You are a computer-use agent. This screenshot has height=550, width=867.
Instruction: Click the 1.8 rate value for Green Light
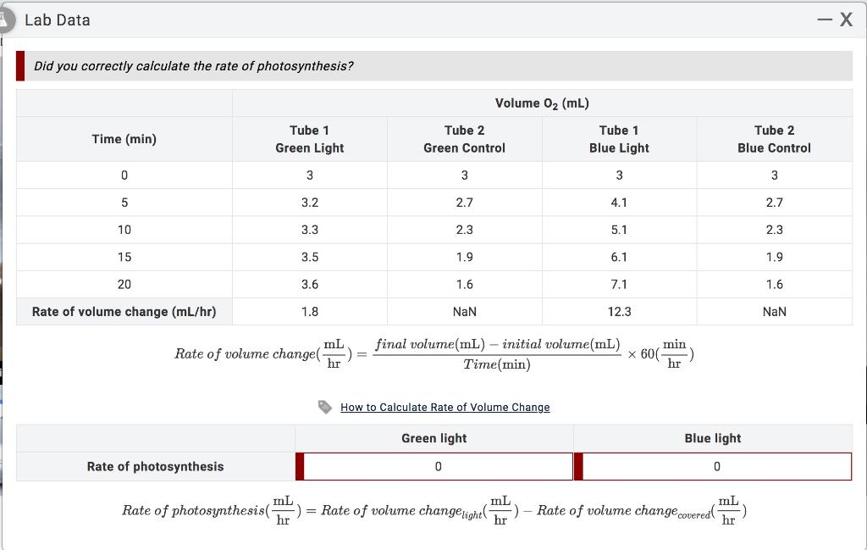click(309, 311)
